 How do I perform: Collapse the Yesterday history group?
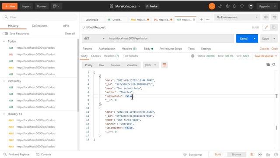4,81
